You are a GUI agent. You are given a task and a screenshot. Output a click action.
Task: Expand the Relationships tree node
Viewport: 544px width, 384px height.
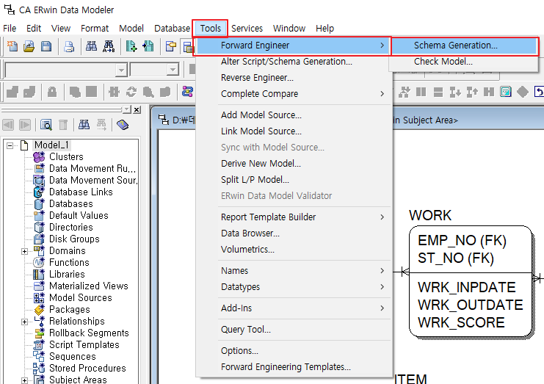click(24, 322)
